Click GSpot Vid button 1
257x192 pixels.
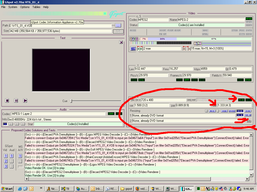tap(6, 156)
